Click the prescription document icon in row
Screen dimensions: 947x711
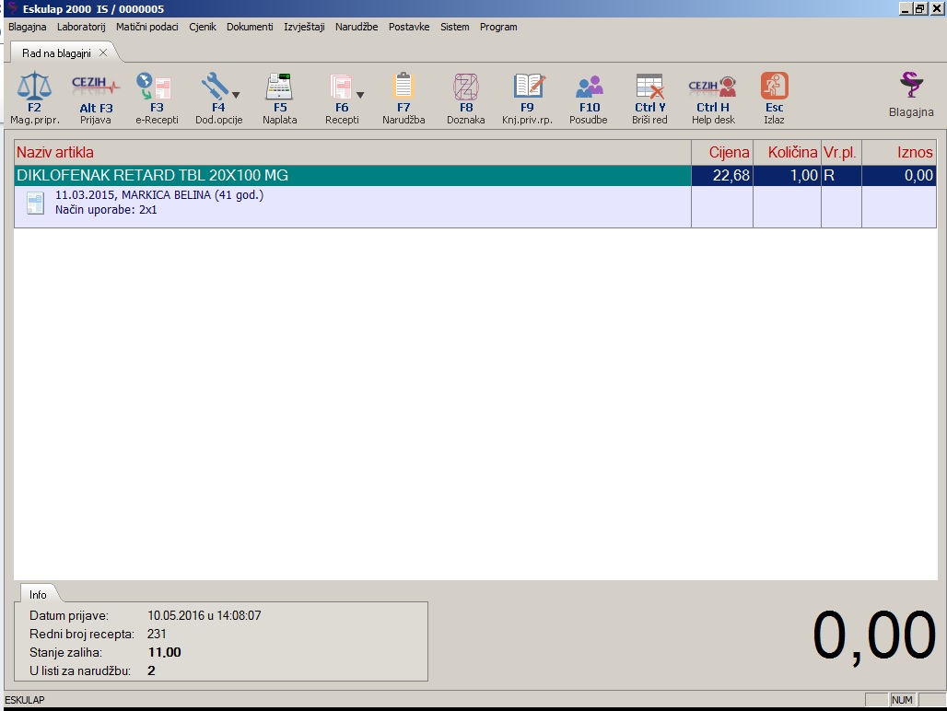pos(36,203)
